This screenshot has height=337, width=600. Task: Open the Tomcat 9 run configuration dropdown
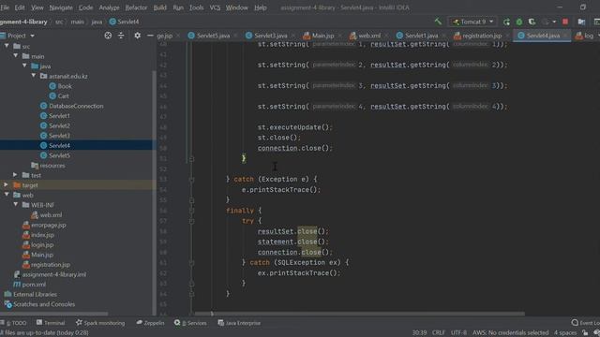pyautogui.click(x=472, y=22)
